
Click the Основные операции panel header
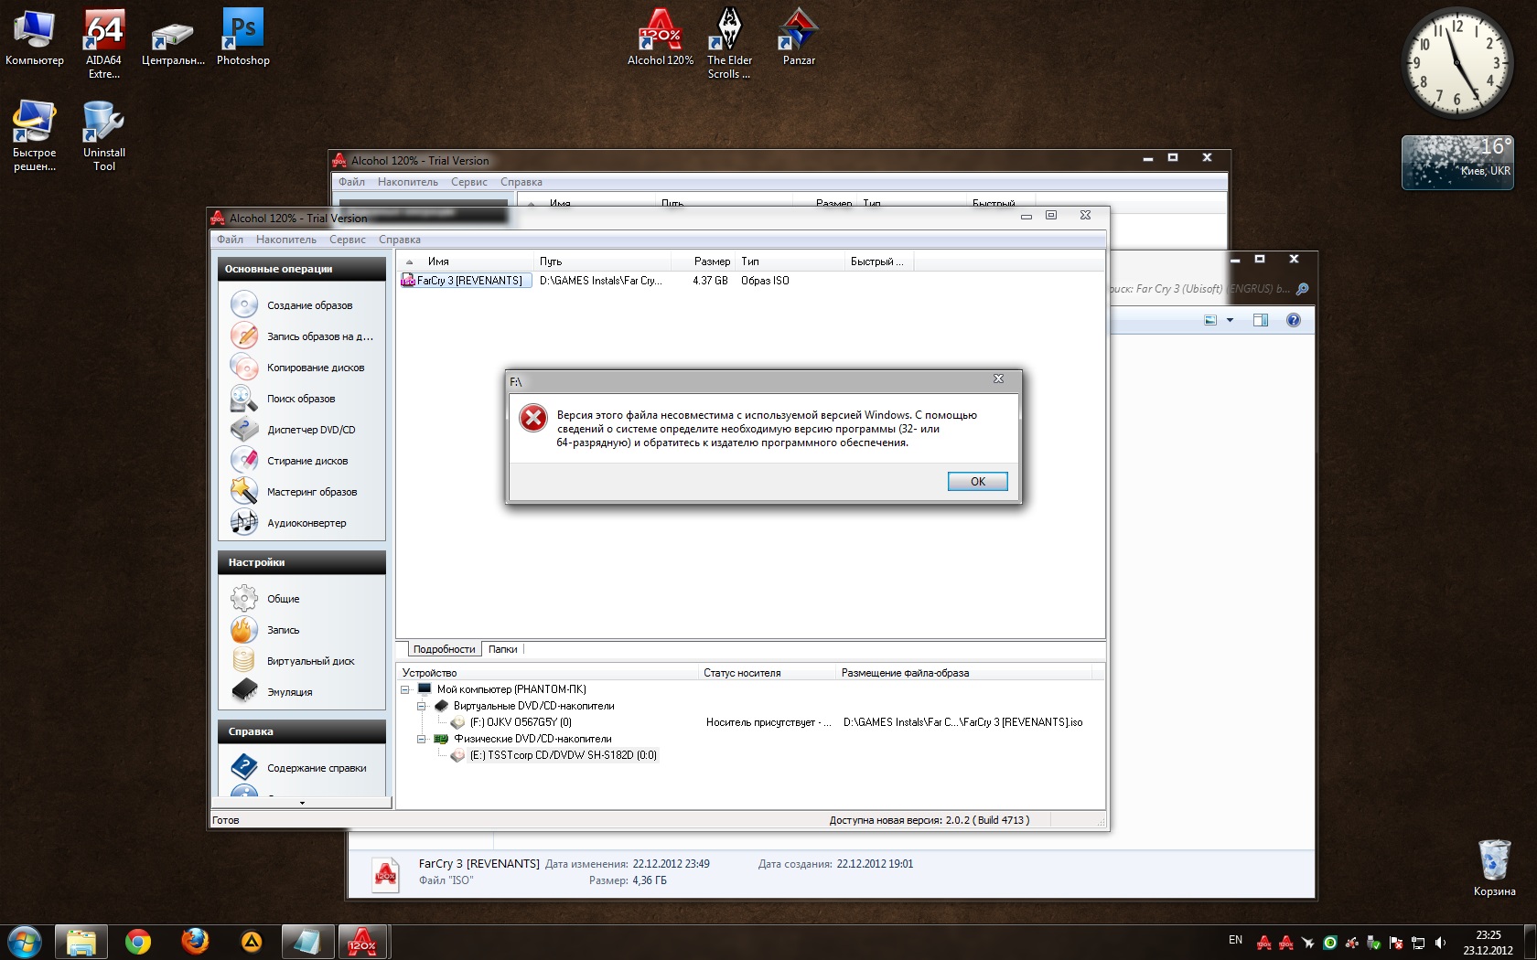301,269
